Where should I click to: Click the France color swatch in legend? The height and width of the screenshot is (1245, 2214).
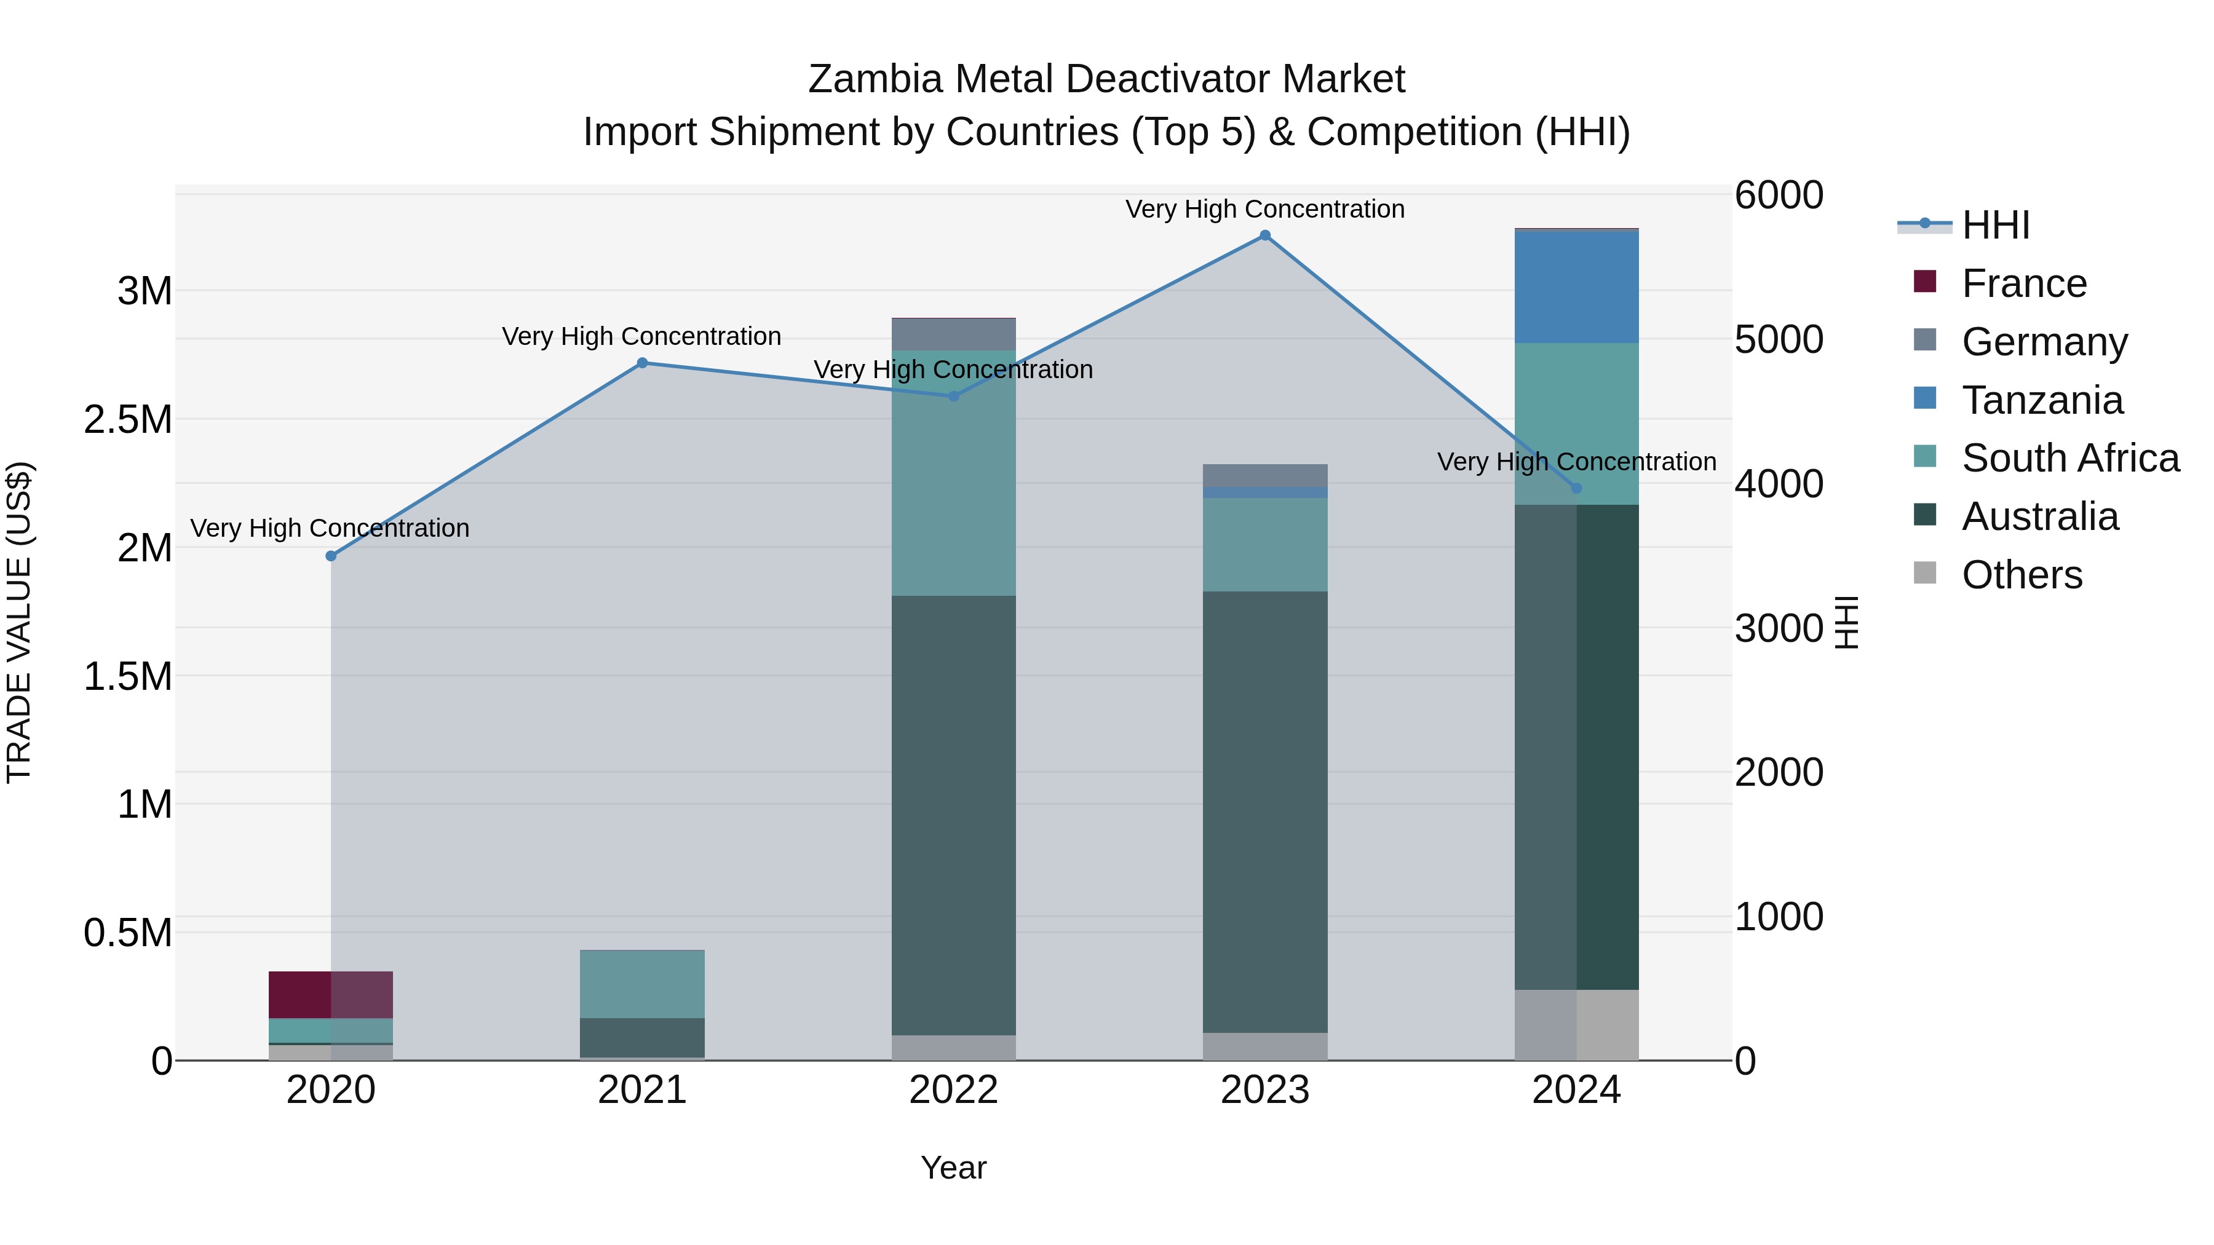[1925, 281]
